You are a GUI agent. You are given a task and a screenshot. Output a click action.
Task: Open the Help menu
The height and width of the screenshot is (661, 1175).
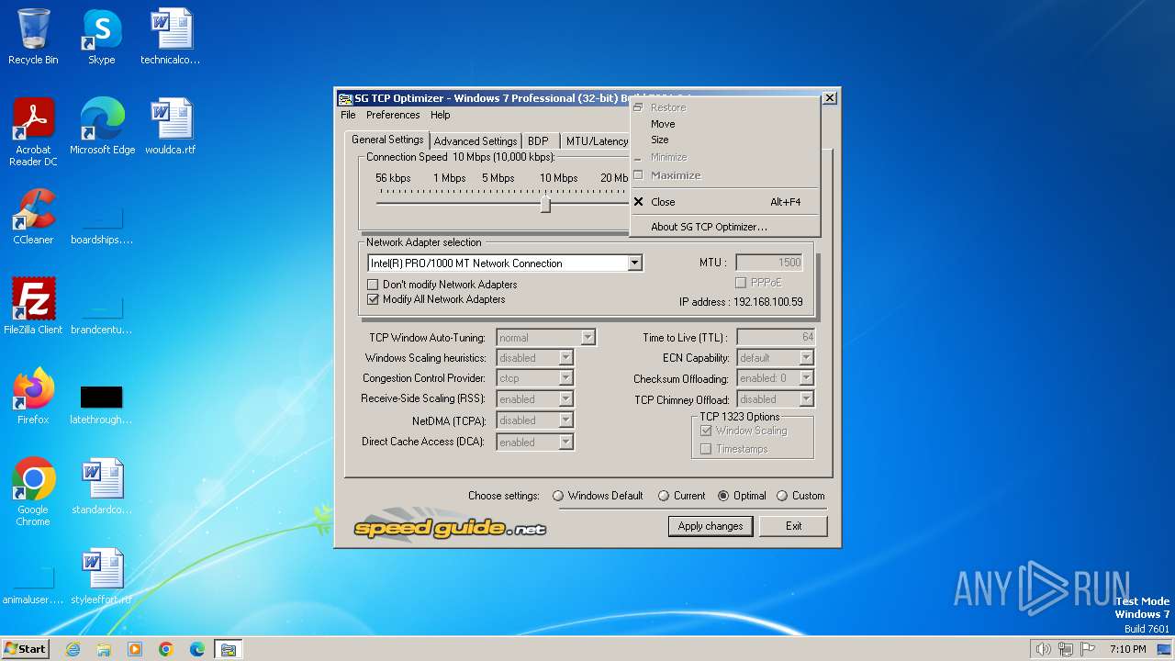click(441, 115)
